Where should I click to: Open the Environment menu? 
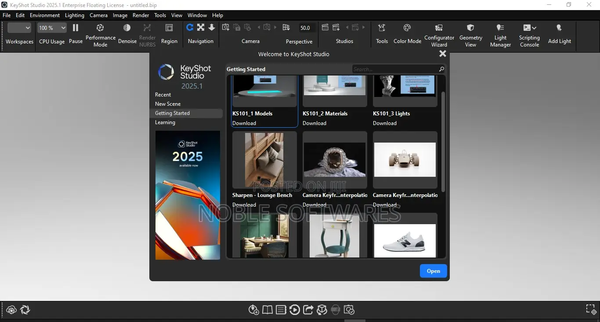45,15
